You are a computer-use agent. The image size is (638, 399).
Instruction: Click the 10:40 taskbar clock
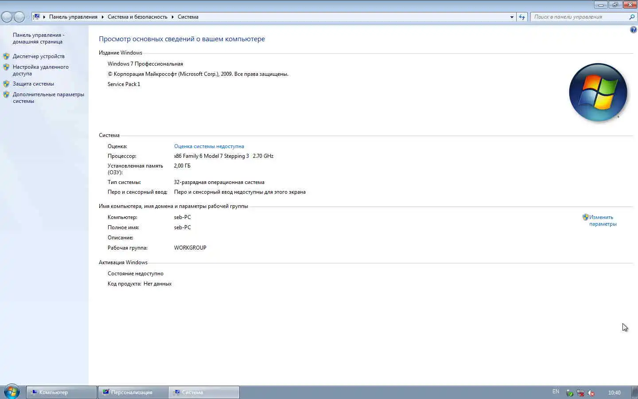coord(614,393)
